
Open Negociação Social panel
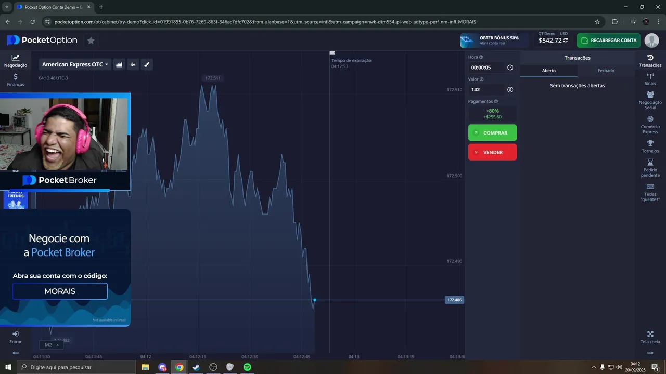650,101
